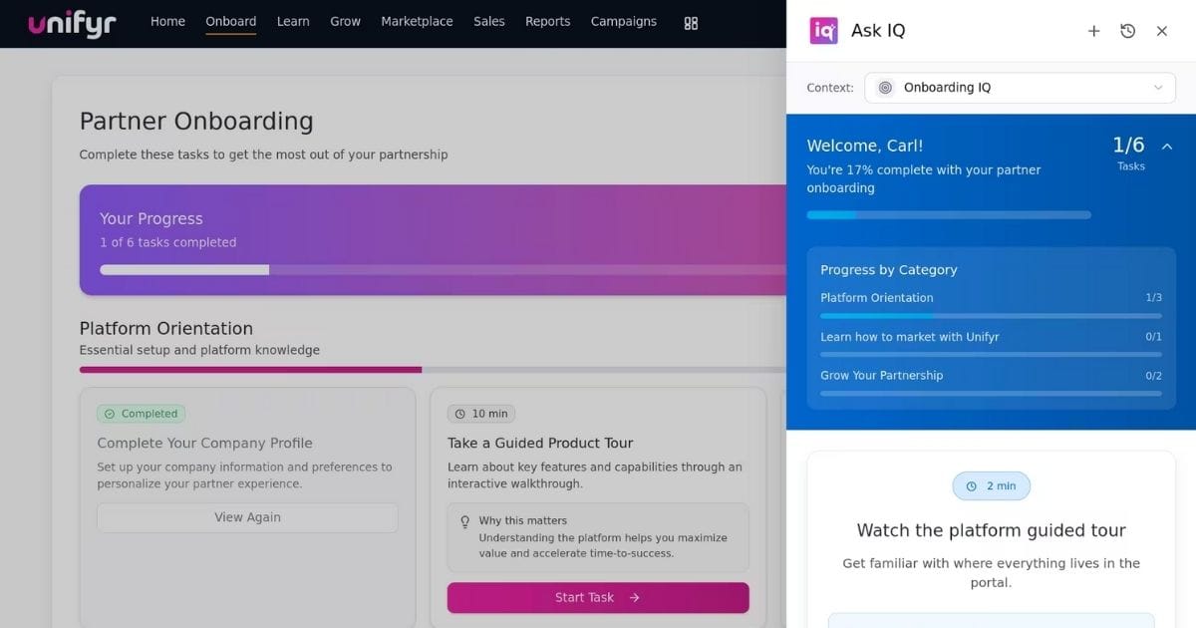The height and width of the screenshot is (628, 1196).
Task: Open the Campaigns navigation item
Action: click(624, 22)
